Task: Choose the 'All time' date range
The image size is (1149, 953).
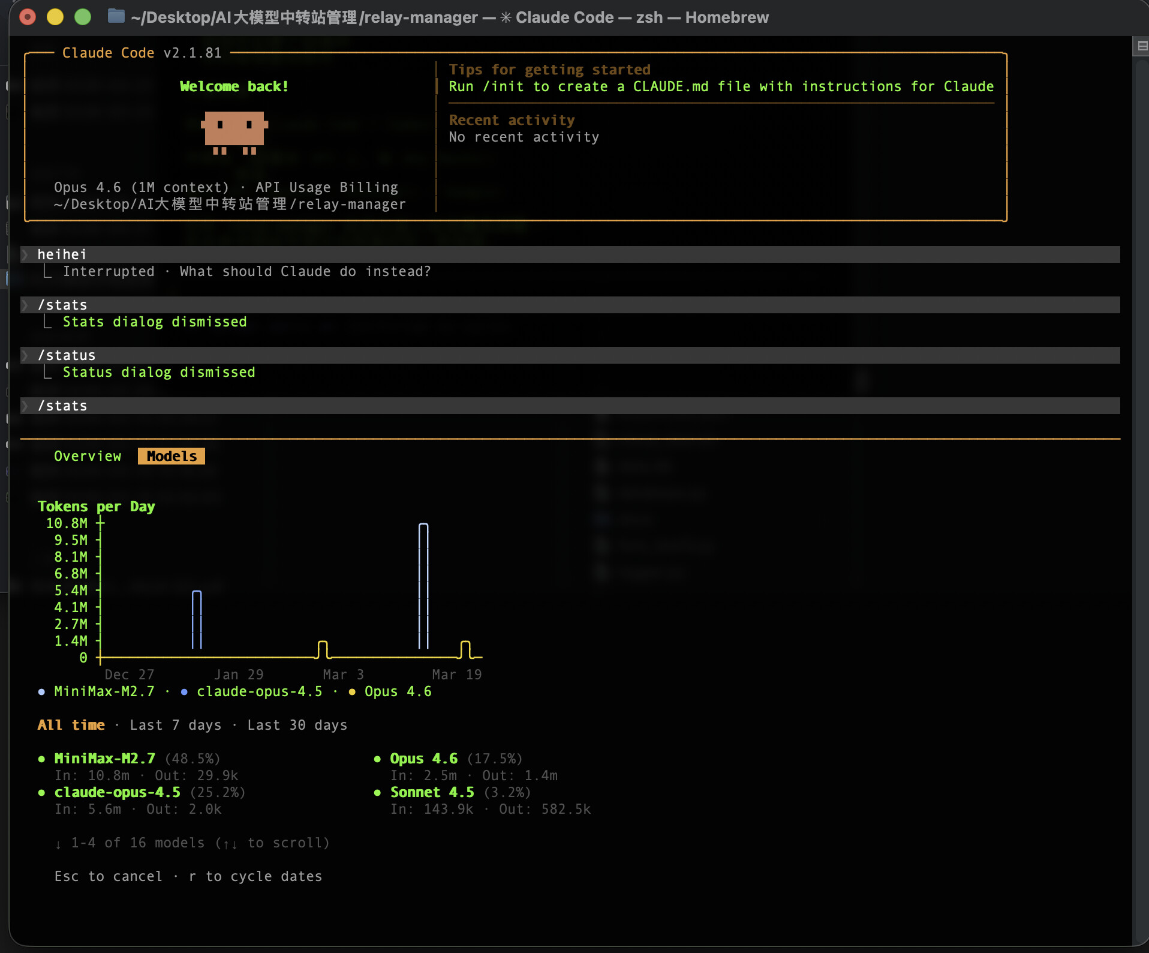Action: (71, 725)
